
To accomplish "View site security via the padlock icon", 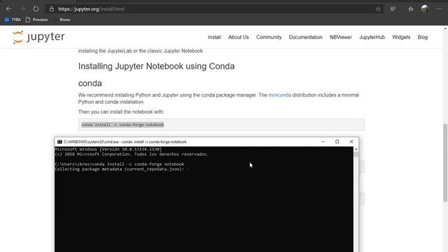I will (x=51, y=9).
